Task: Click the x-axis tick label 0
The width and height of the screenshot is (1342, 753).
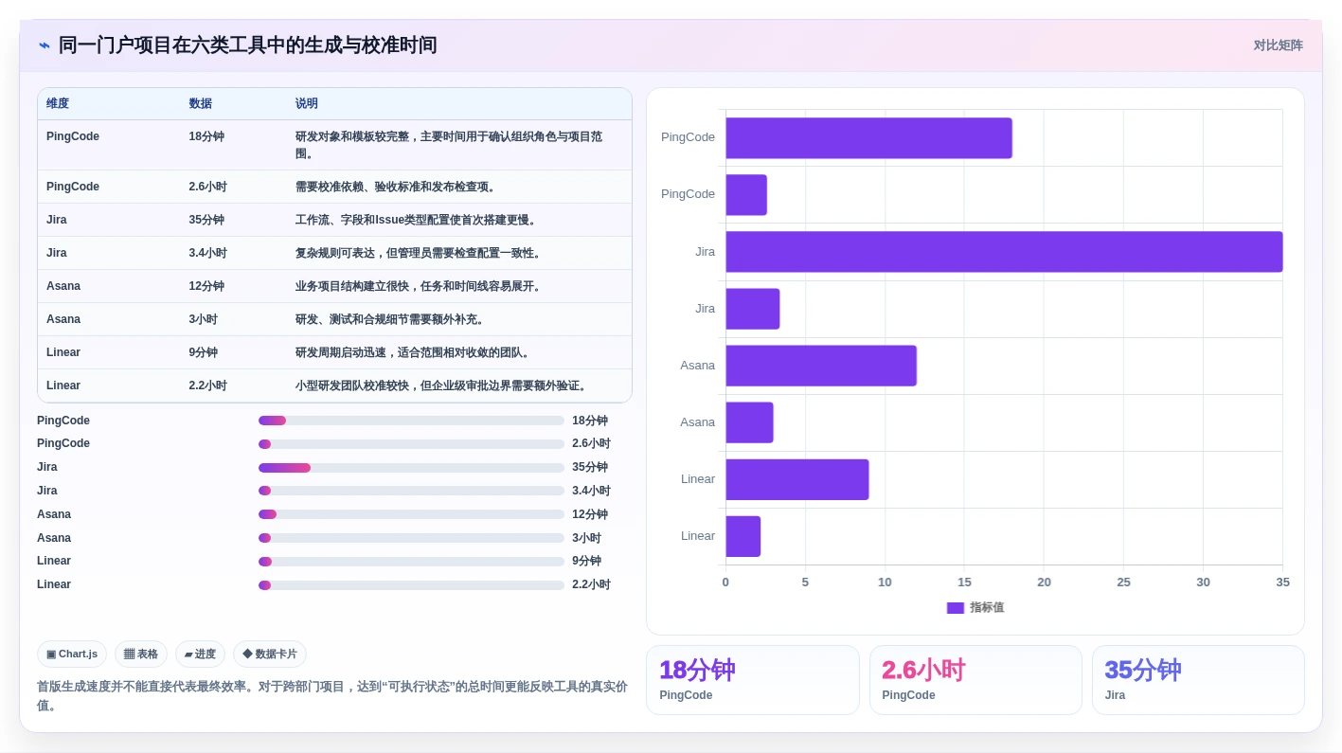Action: click(x=725, y=583)
